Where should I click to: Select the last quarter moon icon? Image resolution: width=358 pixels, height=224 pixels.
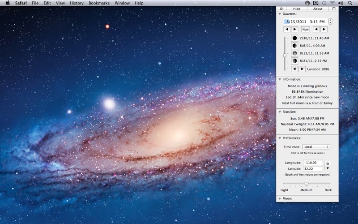click(x=294, y=61)
